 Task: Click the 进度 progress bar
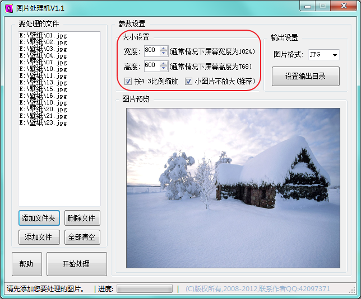pos(145,289)
